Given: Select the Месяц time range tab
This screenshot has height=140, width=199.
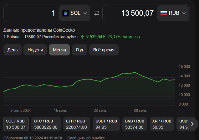Looking at the screenshot, I should click(x=59, y=50).
